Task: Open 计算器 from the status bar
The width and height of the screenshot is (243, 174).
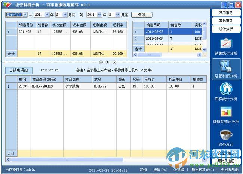Action: [179, 170]
